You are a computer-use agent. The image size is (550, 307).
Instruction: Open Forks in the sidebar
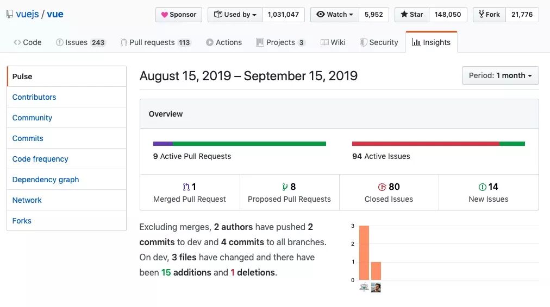pyautogui.click(x=67, y=221)
